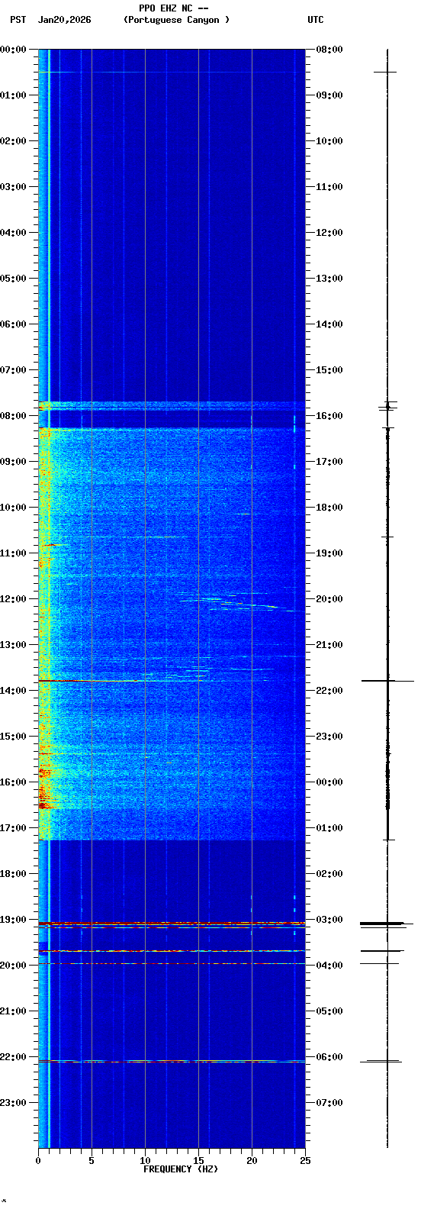Click the PST '12:00' time label
The width and height of the screenshot is (421, 1209).
point(13,599)
